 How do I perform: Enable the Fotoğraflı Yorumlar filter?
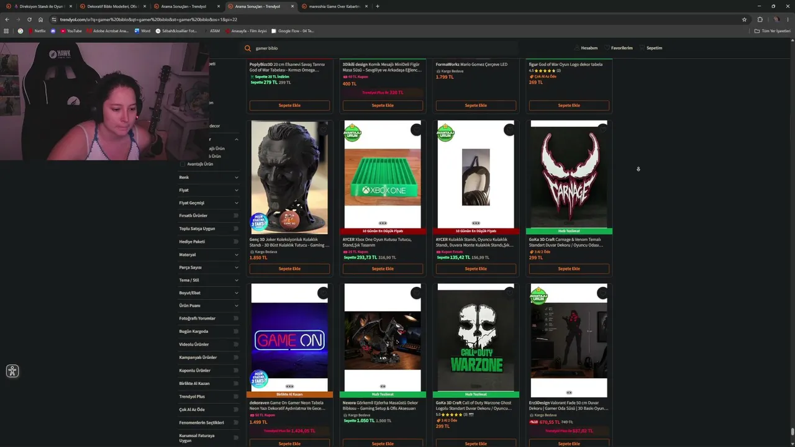pyautogui.click(x=236, y=318)
